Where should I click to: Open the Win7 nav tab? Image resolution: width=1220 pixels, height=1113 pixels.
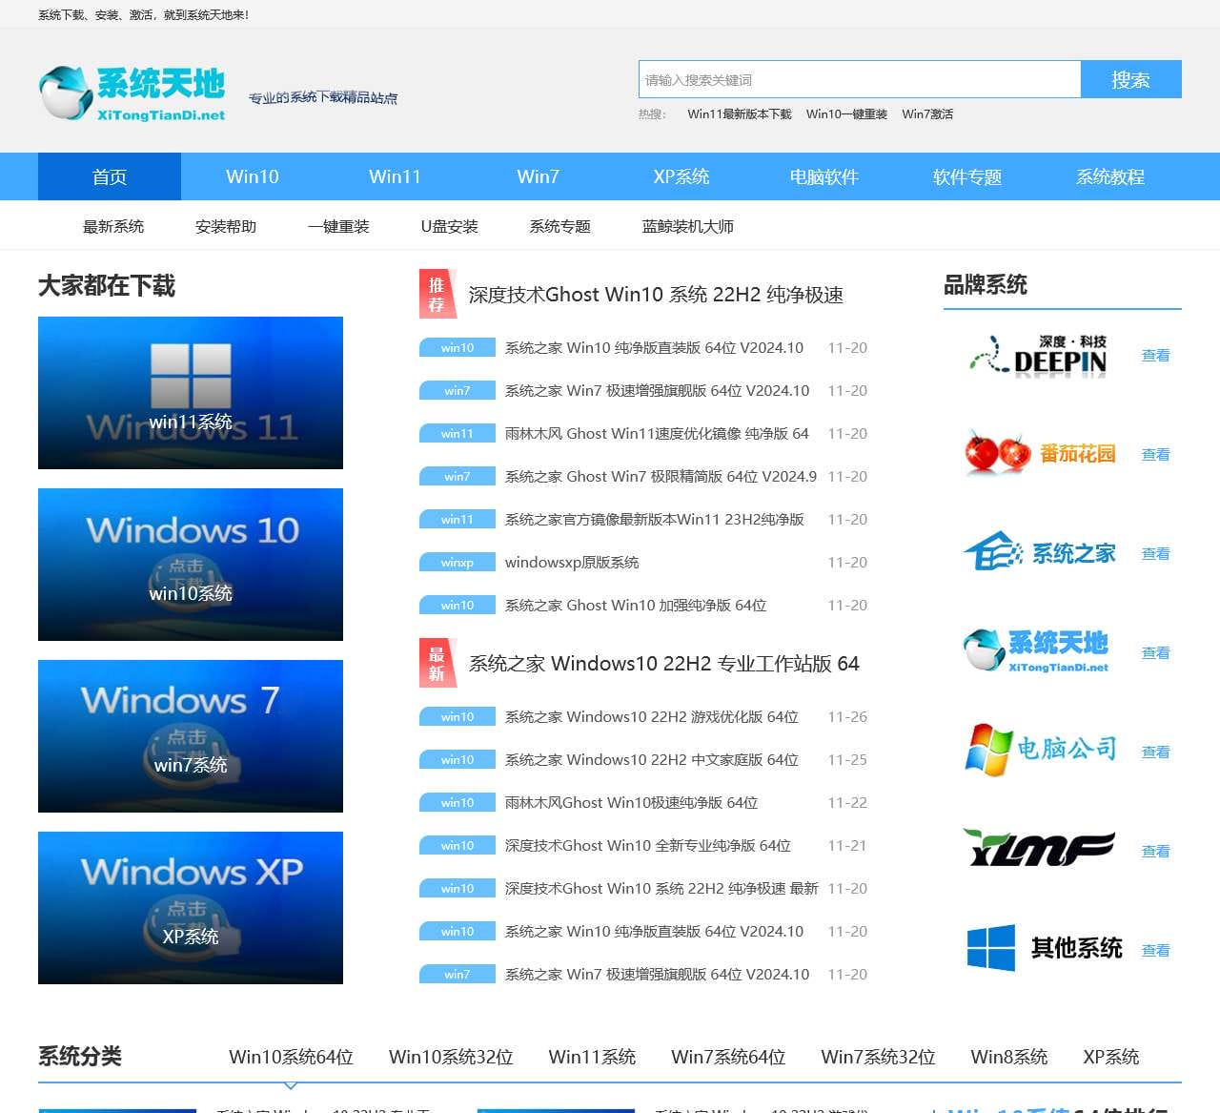point(539,176)
